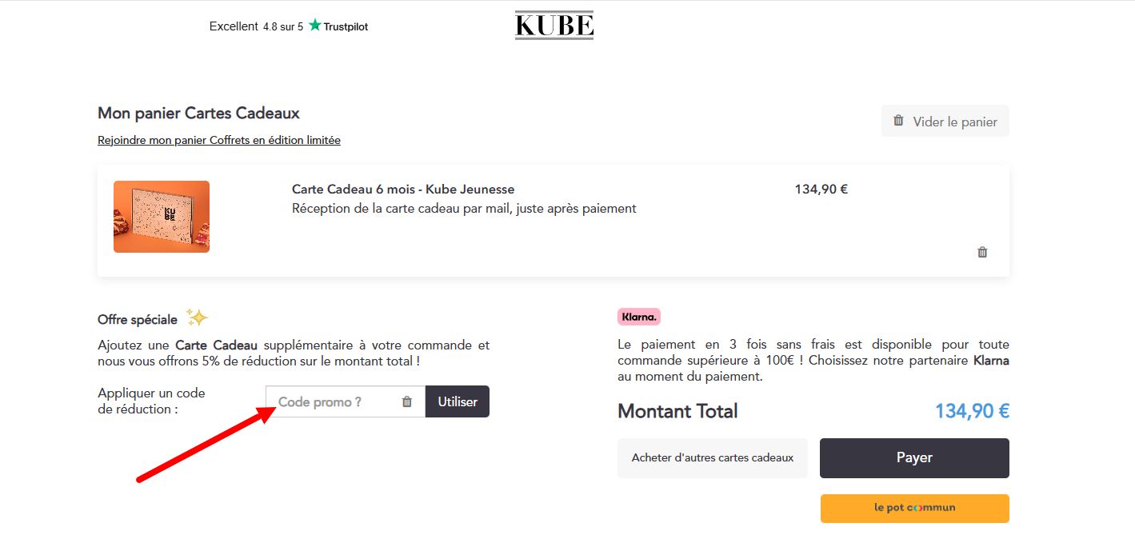The height and width of the screenshot is (559, 1135).
Task: Click the Klarna badge
Action: pyautogui.click(x=639, y=317)
